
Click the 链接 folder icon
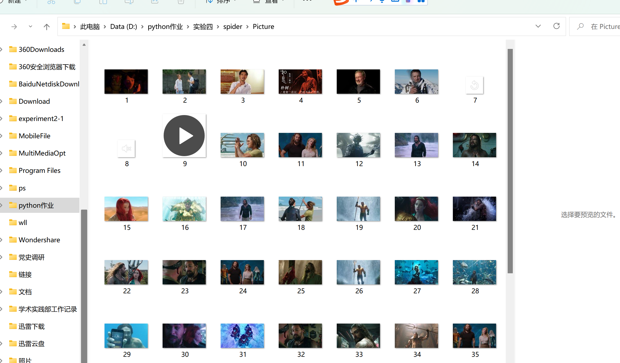tap(13, 274)
